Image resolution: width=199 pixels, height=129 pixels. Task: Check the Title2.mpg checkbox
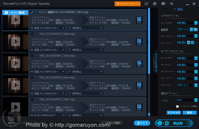click(x=32, y=34)
